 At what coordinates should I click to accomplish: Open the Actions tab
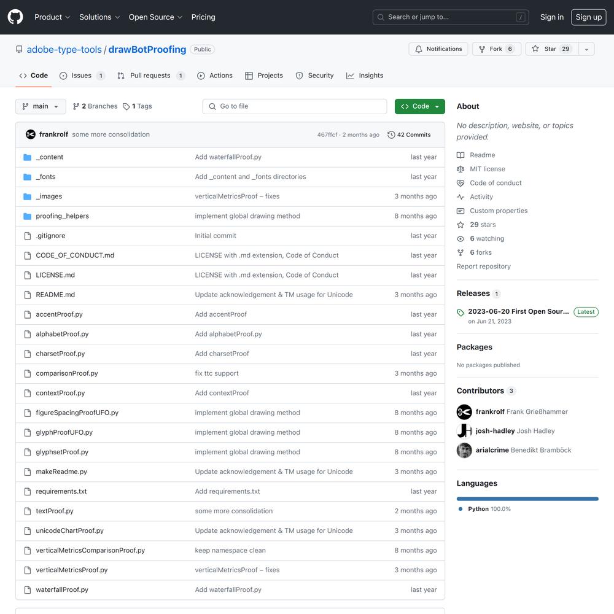coord(214,76)
